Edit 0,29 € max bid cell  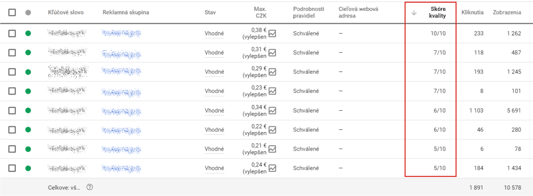(254, 72)
